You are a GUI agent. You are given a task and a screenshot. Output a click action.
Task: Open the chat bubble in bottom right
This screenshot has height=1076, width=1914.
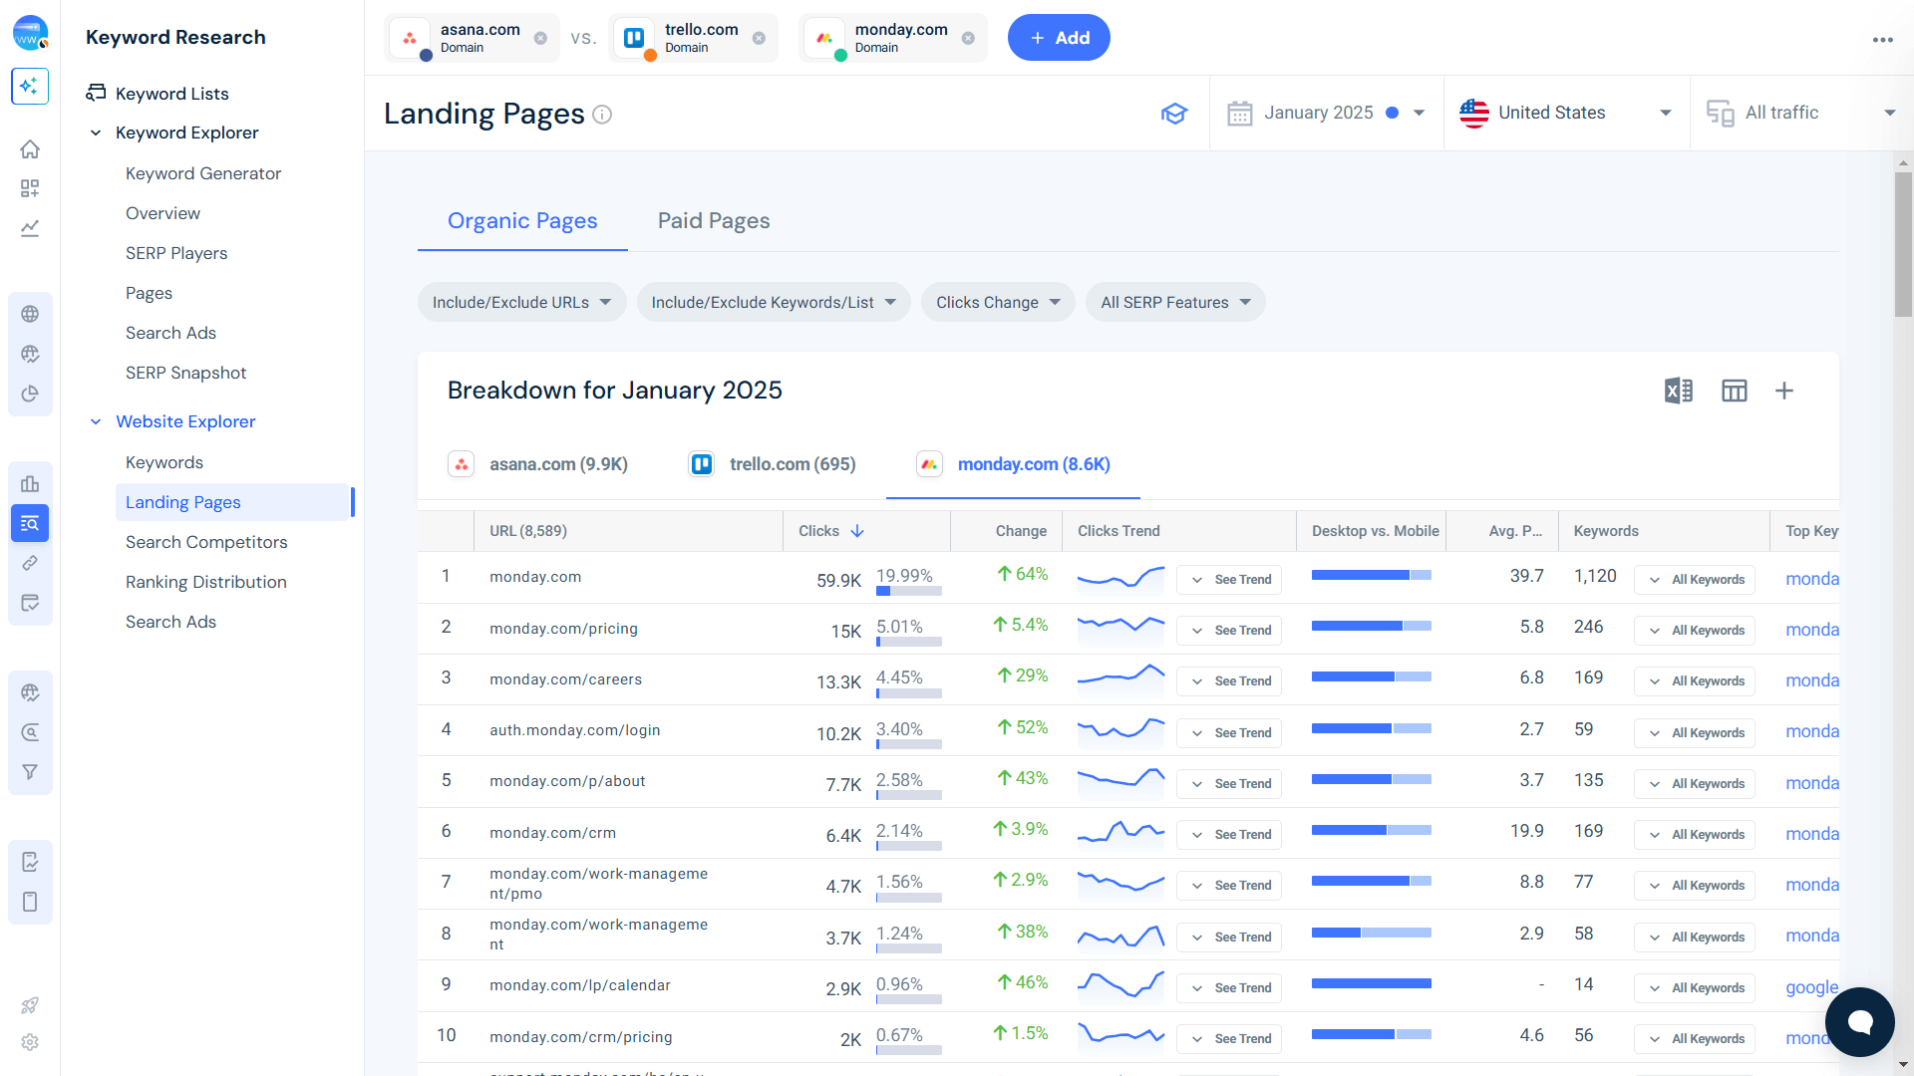click(x=1859, y=1022)
